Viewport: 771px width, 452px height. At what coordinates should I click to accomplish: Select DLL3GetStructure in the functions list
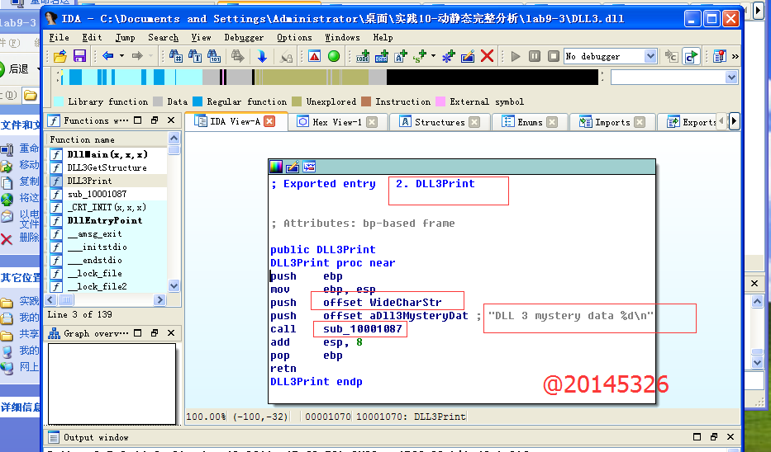(x=107, y=167)
